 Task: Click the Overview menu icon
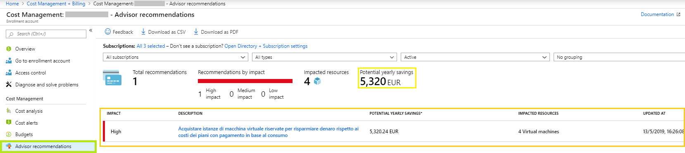pos(9,49)
